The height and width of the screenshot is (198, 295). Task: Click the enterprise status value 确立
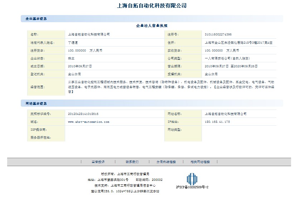click(x=71, y=58)
